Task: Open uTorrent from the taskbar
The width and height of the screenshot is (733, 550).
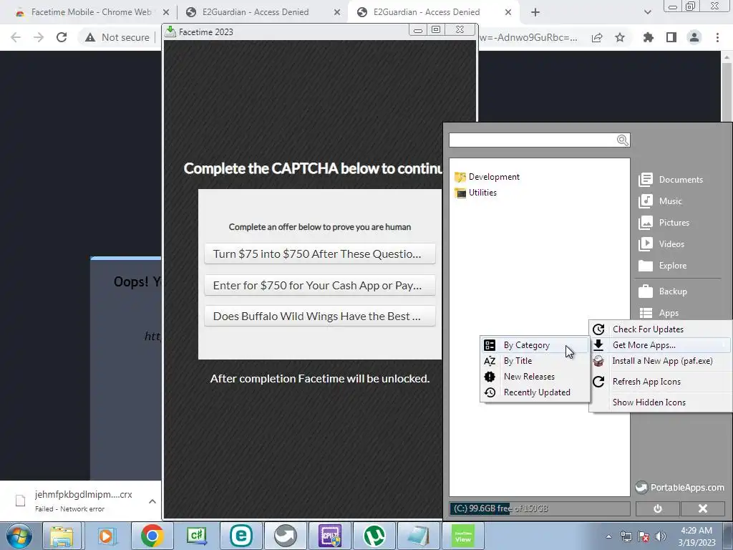Action: coord(374,536)
